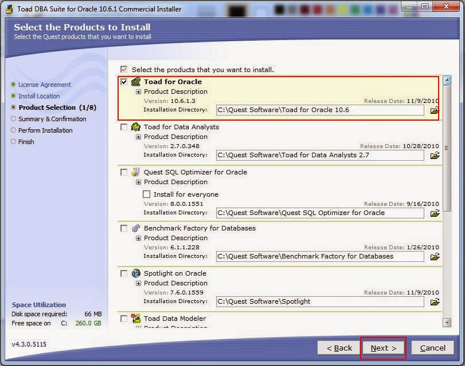The image size is (465, 366).
Task: Click version text 8.0.0.1551
Action: click(x=187, y=204)
